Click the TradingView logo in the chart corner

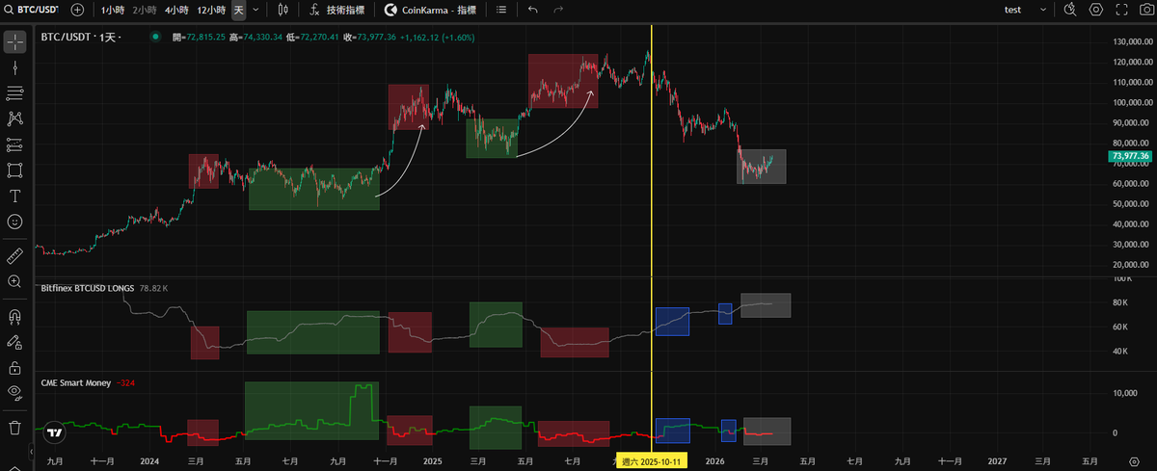(x=55, y=432)
